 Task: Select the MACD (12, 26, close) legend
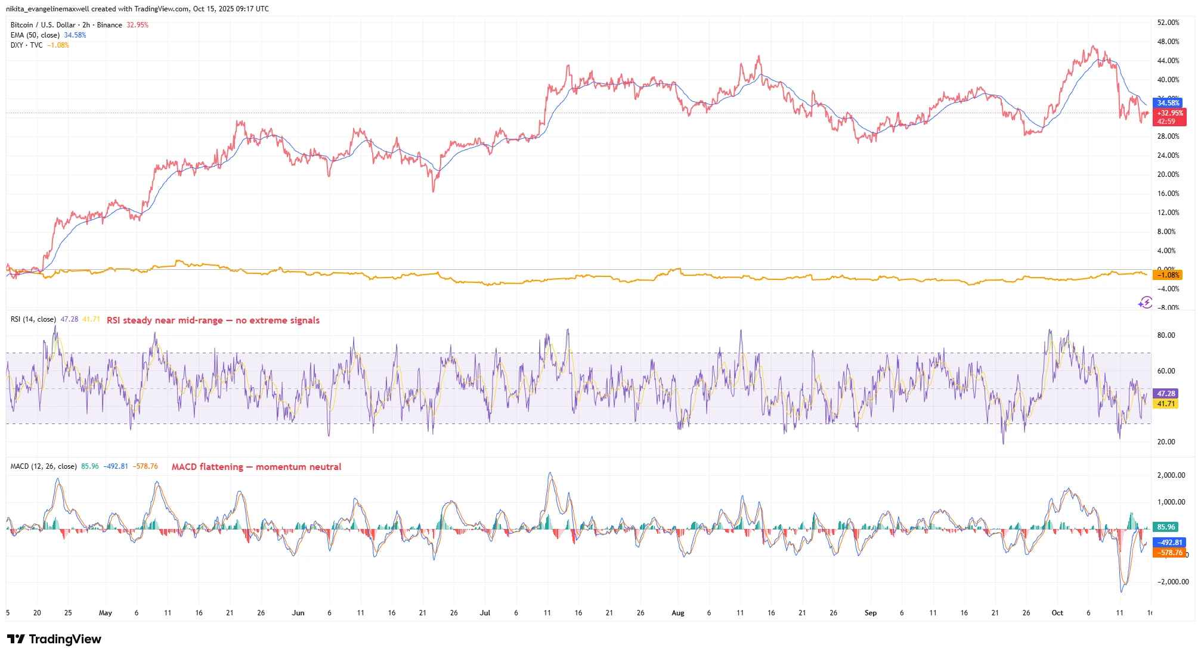click(44, 466)
